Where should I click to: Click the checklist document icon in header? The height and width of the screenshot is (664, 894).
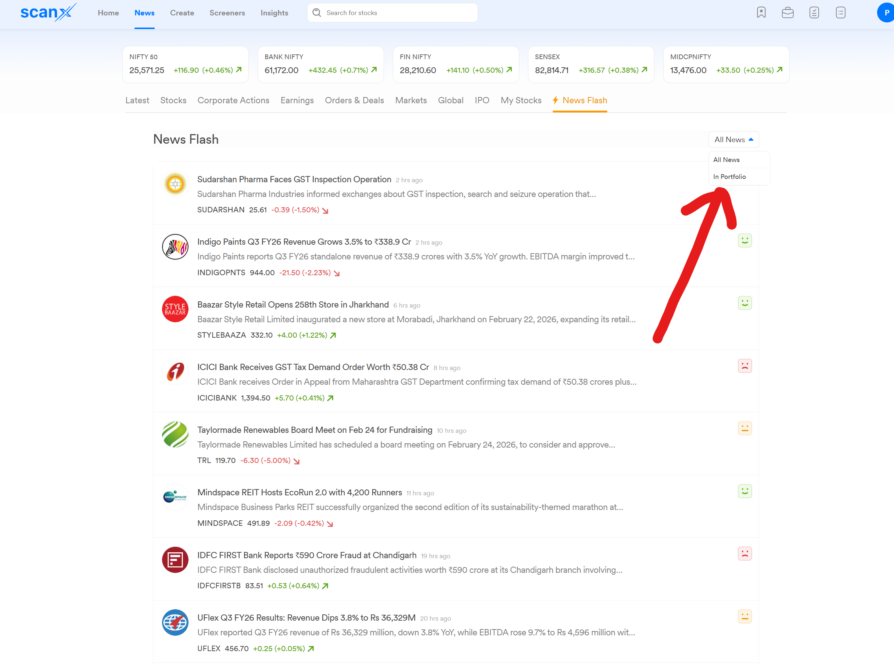[x=814, y=13]
